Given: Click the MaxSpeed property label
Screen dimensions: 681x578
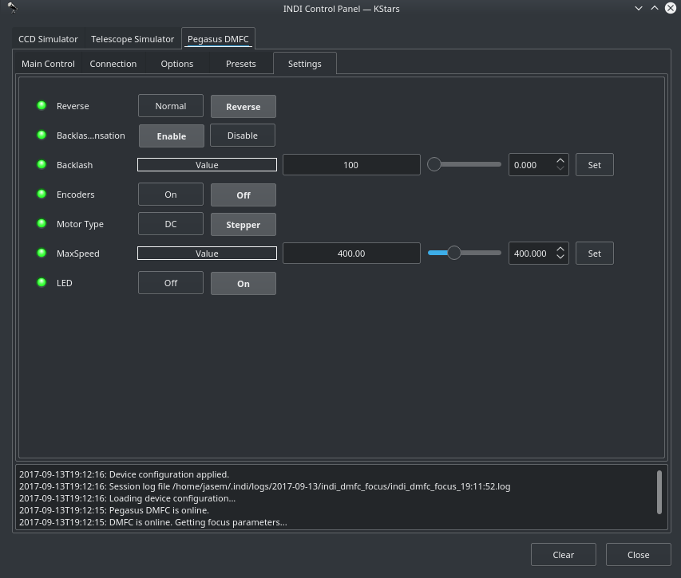Looking at the screenshot, I should coord(78,254).
